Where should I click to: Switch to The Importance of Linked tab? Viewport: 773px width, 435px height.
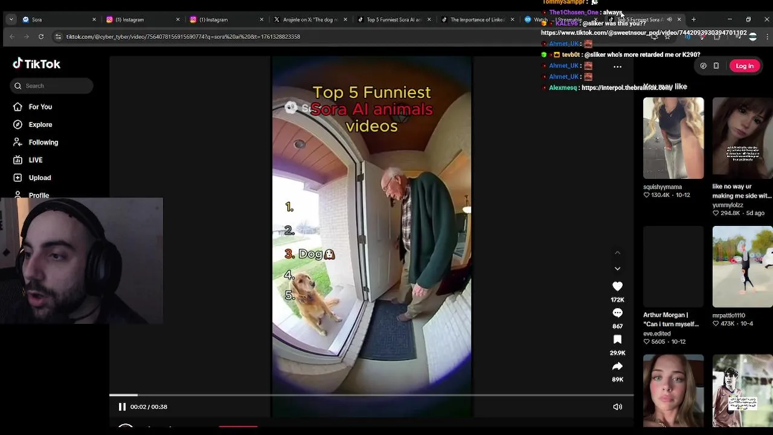pyautogui.click(x=478, y=19)
